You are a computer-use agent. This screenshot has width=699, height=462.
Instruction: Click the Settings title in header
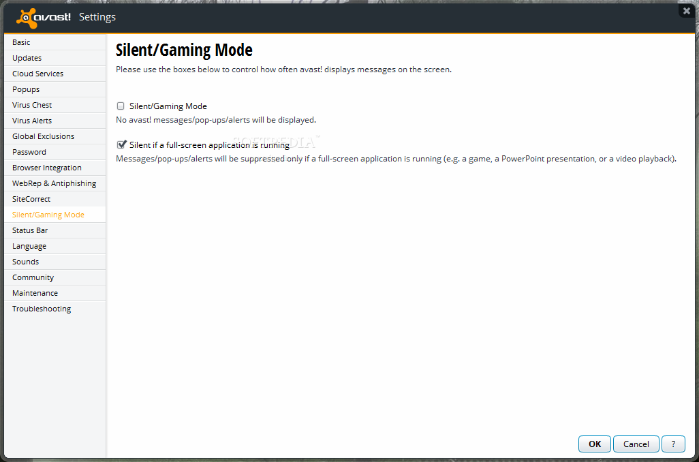tap(97, 17)
